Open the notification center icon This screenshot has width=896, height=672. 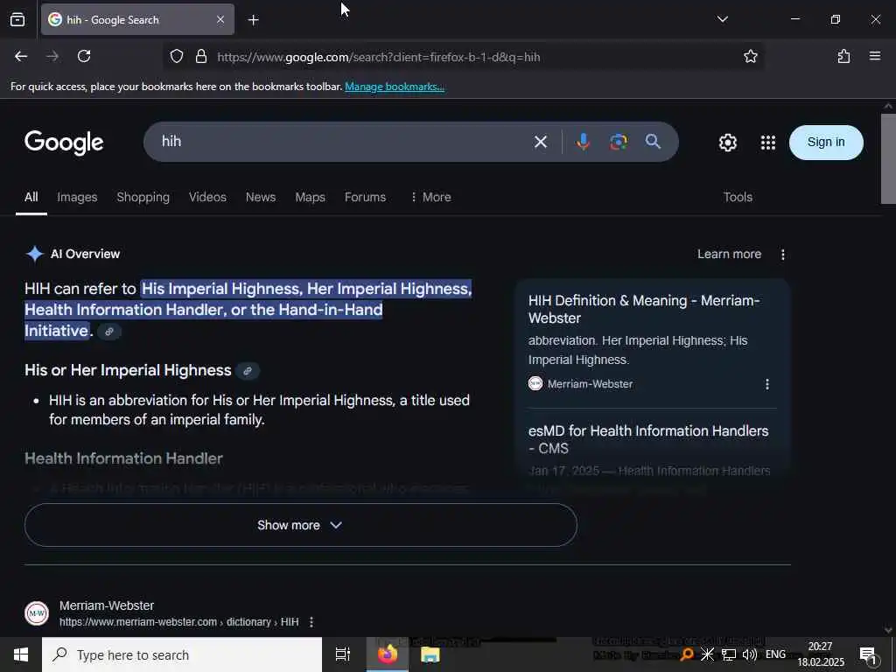pos(869,655)
